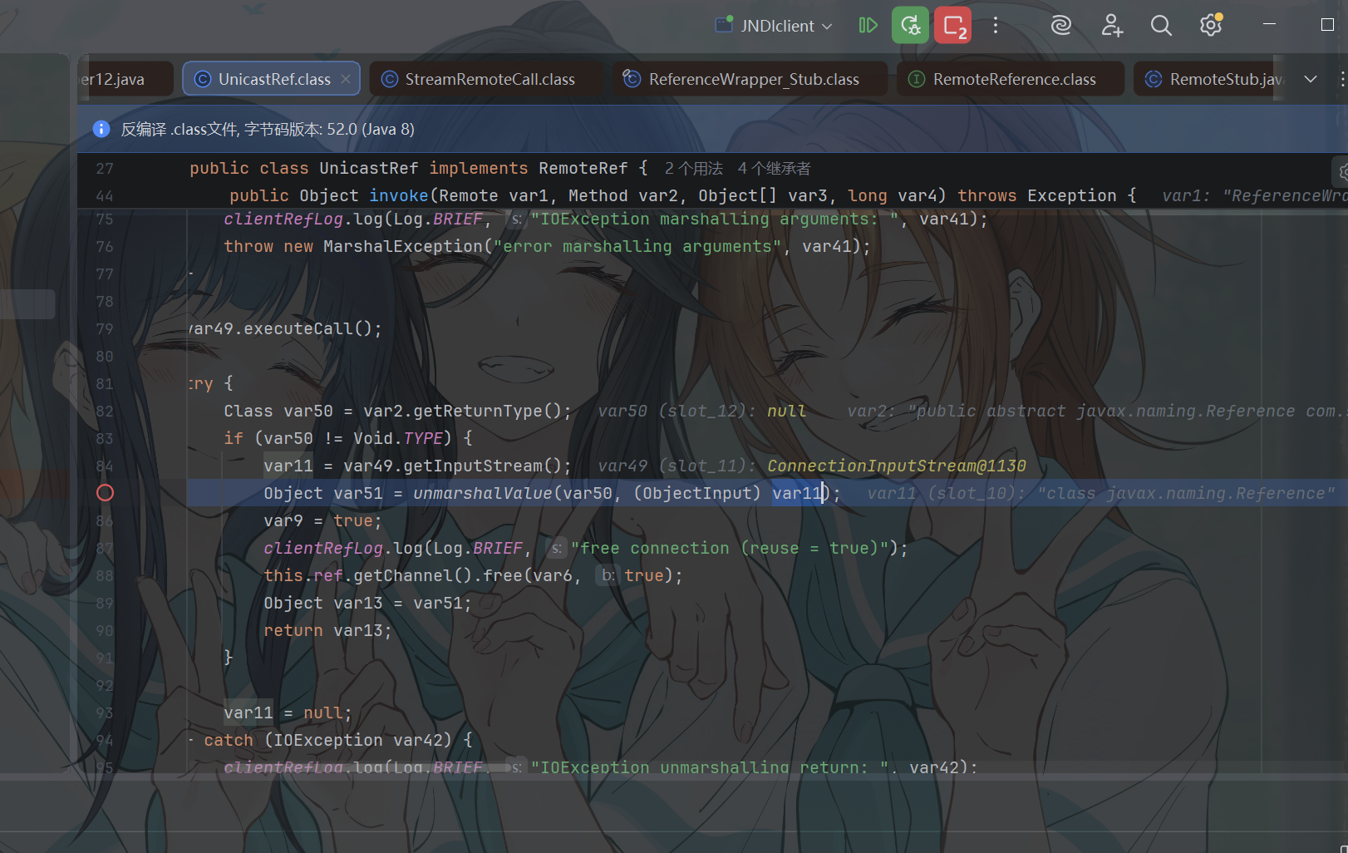Click the green rerun debug icon
The height and width of the screenshot is (853, 1348).
[910, 26]
